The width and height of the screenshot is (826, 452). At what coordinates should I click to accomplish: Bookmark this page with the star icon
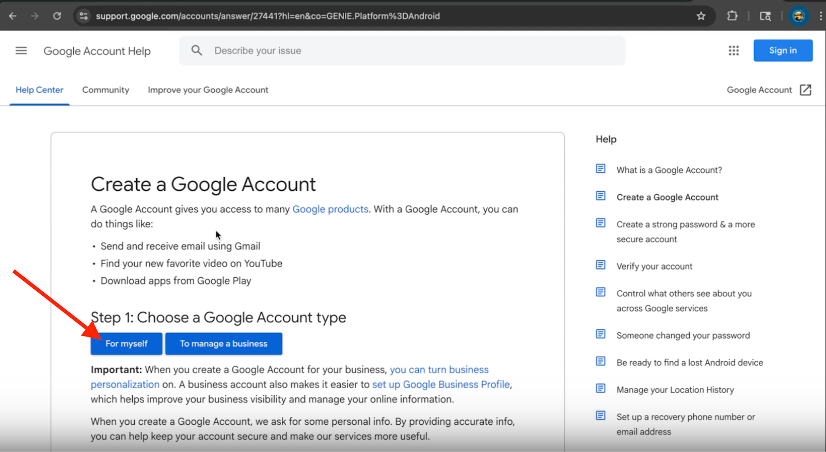(701, 16)
